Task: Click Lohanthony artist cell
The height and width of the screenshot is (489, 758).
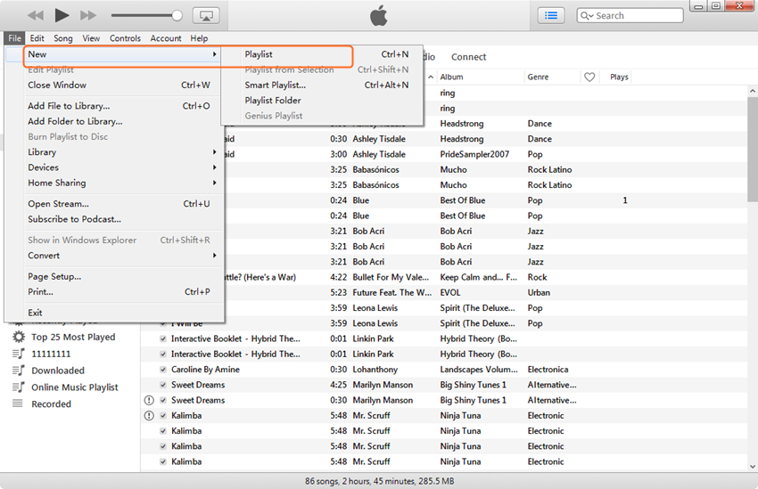Action: click(x=375, y=370)
